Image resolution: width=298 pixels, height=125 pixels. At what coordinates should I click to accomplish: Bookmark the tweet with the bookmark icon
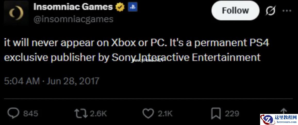tap(216, 113)
